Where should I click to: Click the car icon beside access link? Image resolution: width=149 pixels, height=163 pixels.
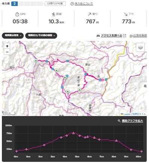[98, 36]
